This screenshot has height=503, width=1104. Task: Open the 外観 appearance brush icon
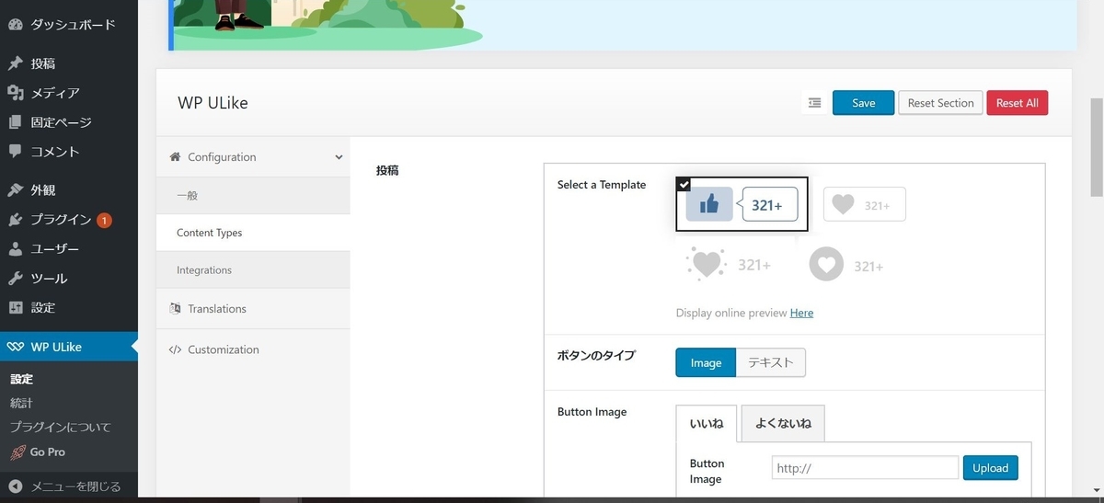tap(15, 190)
